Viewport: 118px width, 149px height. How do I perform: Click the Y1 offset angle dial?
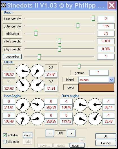[23, 85]
